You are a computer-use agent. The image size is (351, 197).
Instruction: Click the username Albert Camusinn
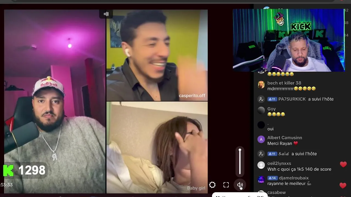285,138
